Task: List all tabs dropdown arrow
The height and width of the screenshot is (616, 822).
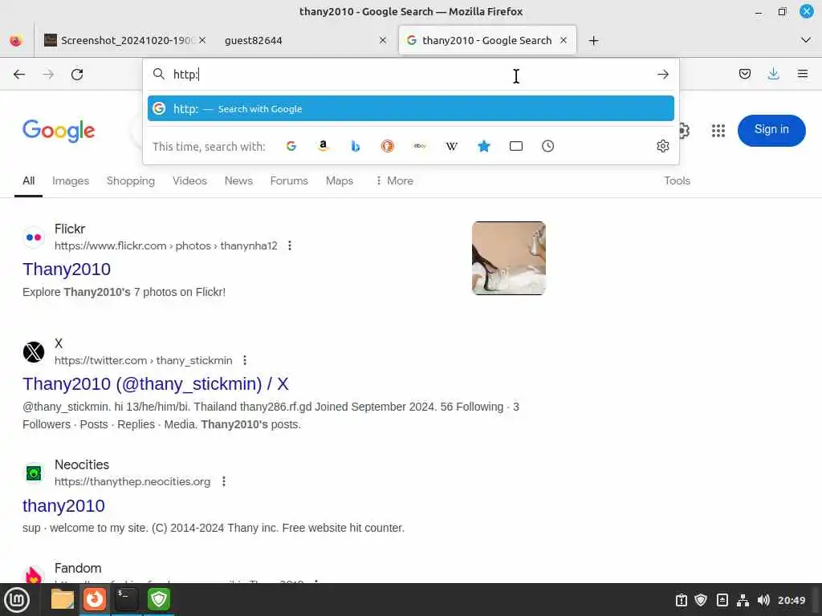Action: click(806, 40)
